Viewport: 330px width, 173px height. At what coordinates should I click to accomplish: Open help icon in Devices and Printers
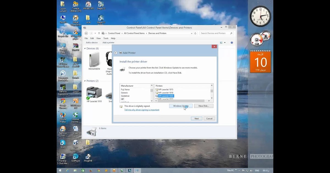tap(232, 43)
